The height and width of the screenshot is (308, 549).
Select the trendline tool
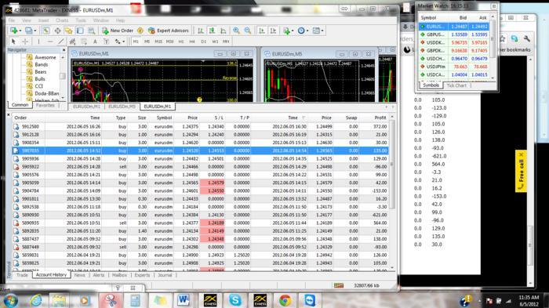[x=61, y=42]
